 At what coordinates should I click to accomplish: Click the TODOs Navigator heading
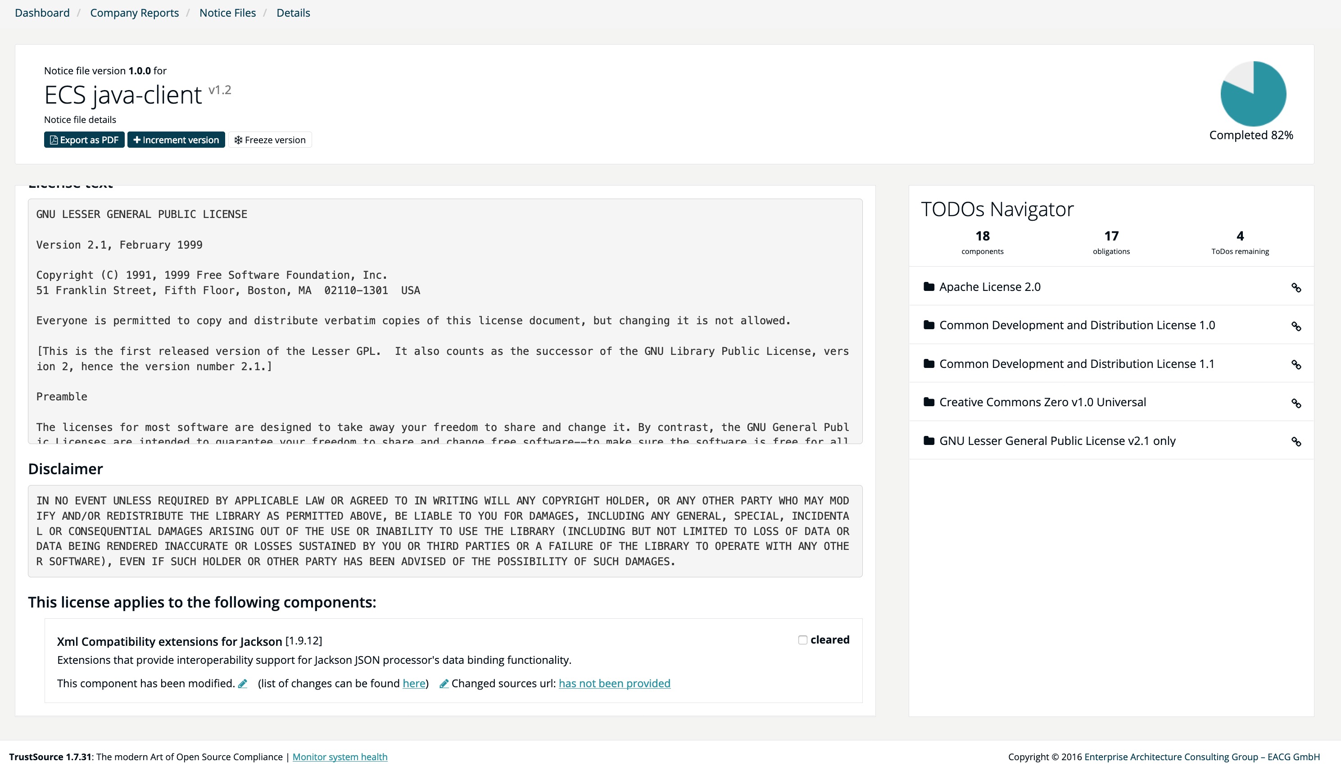click(x=997, y=209)
